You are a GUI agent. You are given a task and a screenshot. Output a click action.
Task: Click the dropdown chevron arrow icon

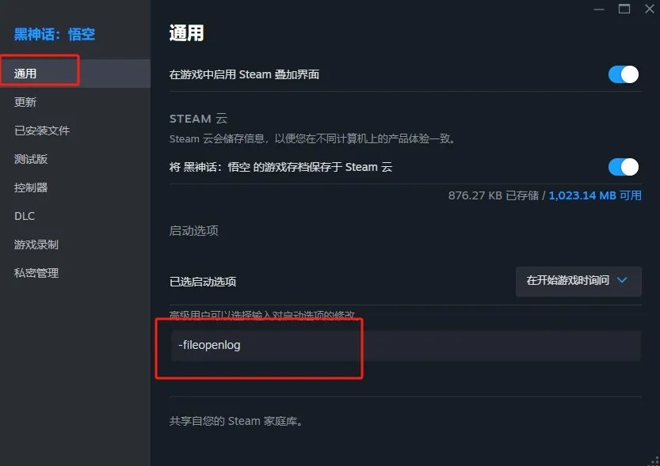click(622, 280)
